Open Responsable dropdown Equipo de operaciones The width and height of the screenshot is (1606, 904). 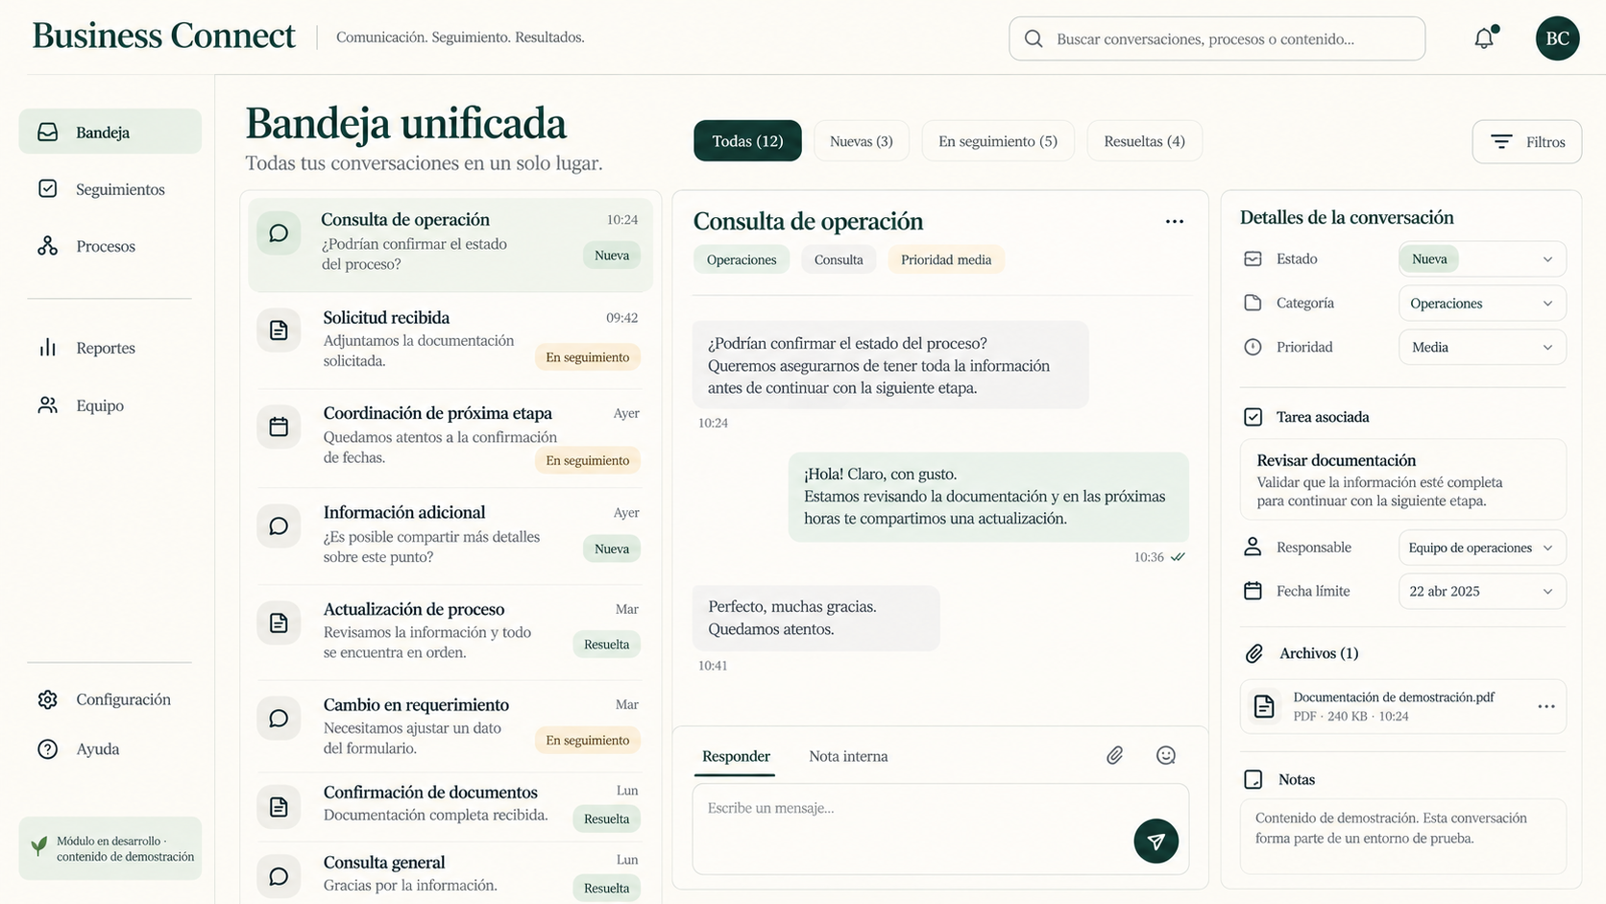point(1482,548)
